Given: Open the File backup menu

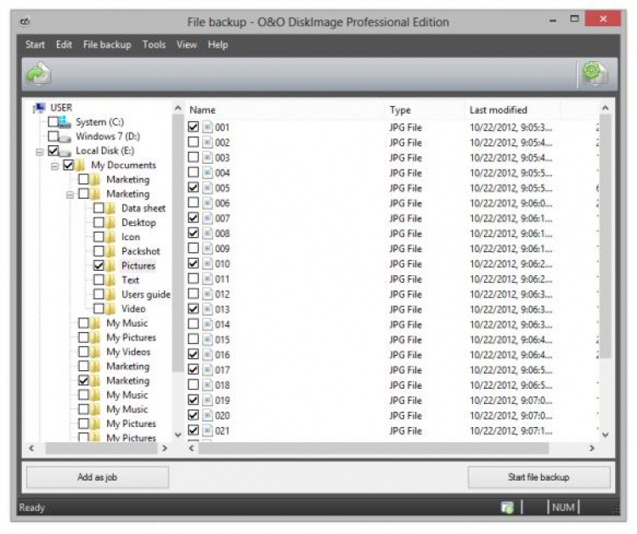Looking at the screenshot, I should pos(107,45).
